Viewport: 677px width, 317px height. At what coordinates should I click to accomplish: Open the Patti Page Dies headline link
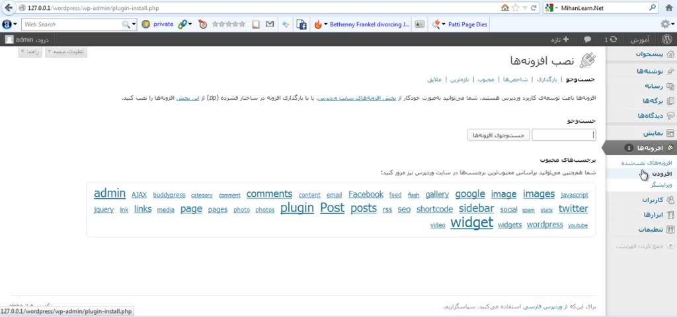click(x=467, y=24)
